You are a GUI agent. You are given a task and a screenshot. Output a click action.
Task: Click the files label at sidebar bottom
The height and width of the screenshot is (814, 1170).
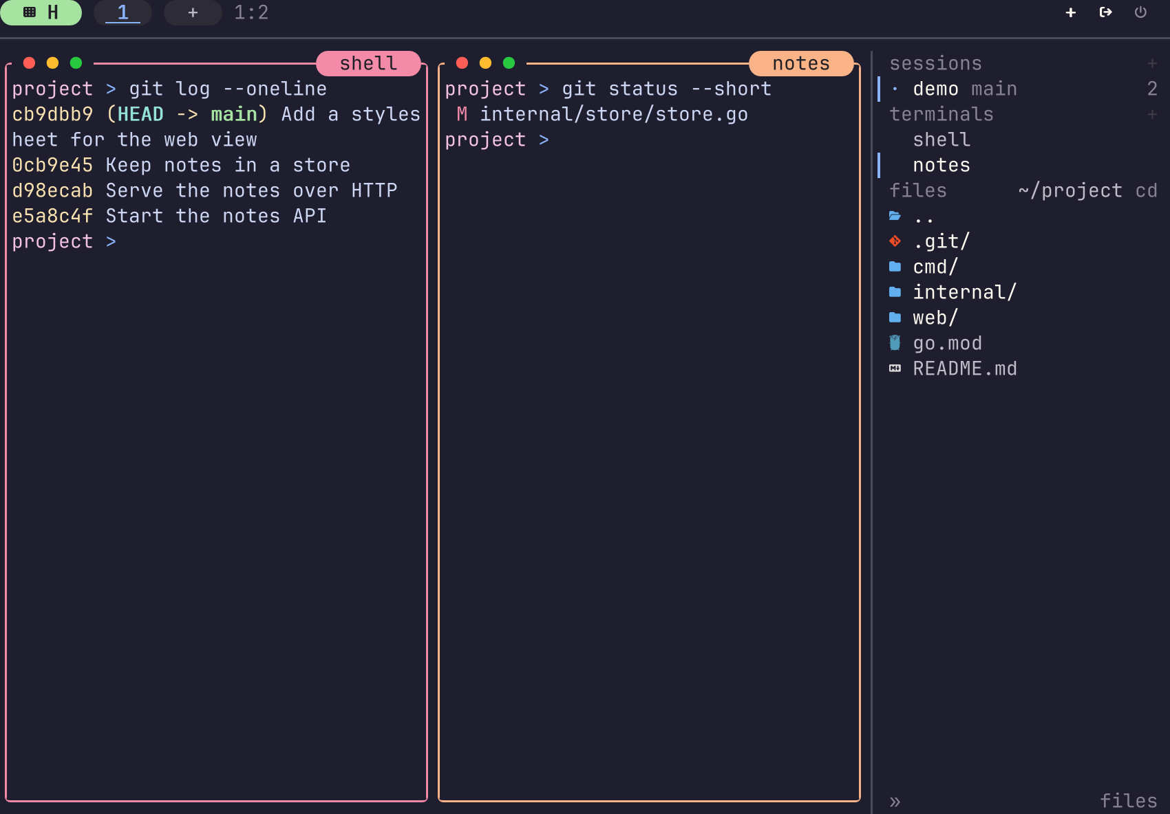1129,801
